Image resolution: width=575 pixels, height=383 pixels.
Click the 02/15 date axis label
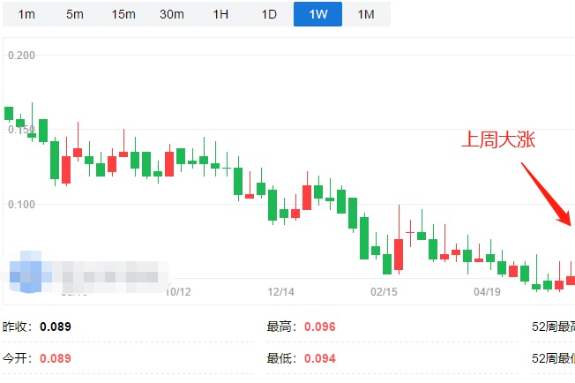[x=385, y=290]
